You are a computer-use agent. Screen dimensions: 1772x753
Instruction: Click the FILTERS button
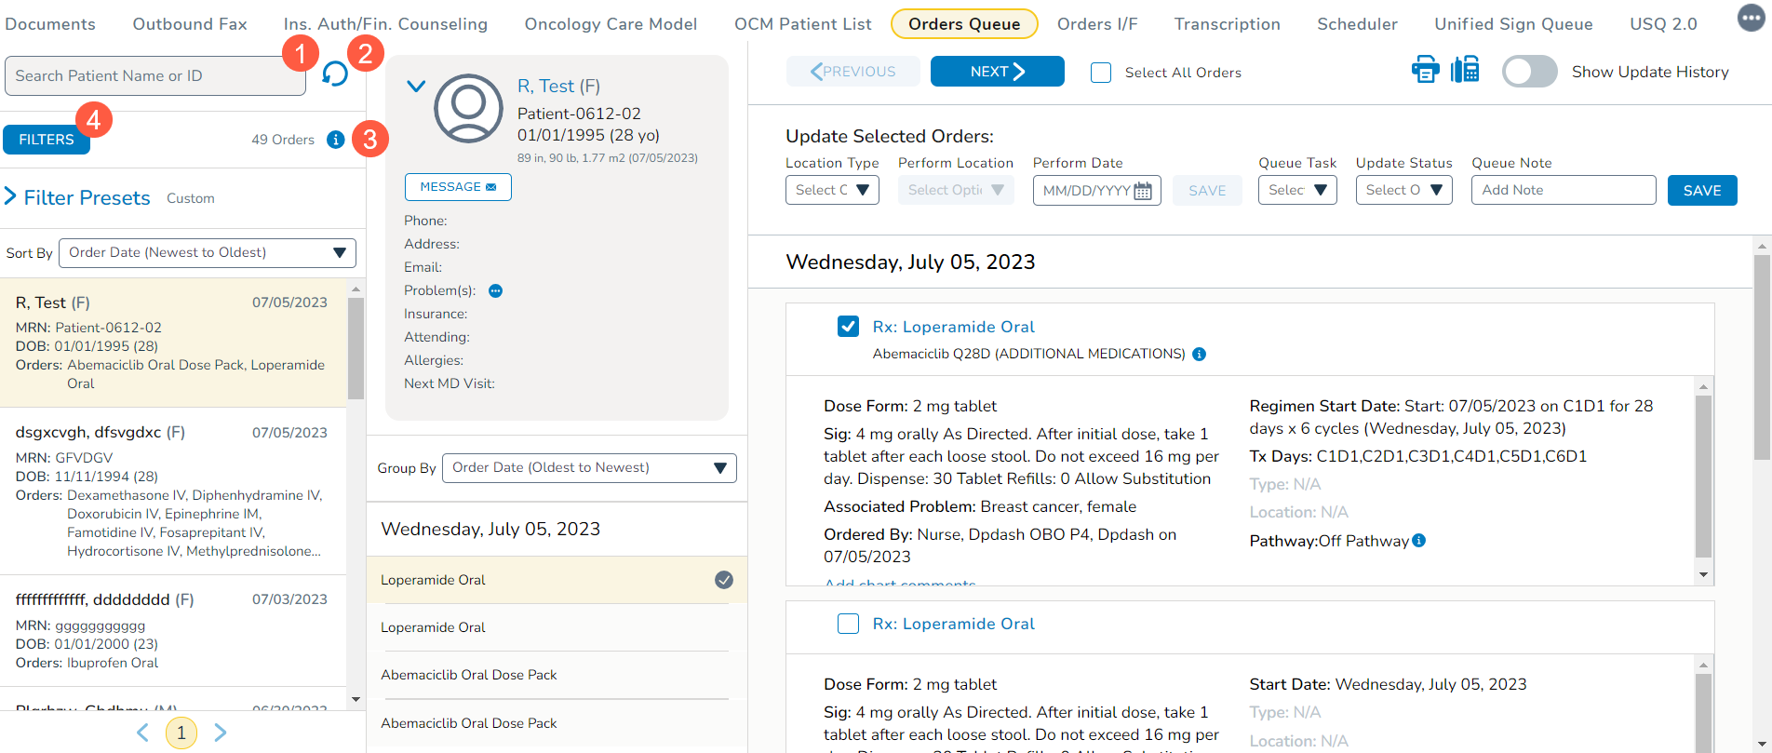(47, 140)
